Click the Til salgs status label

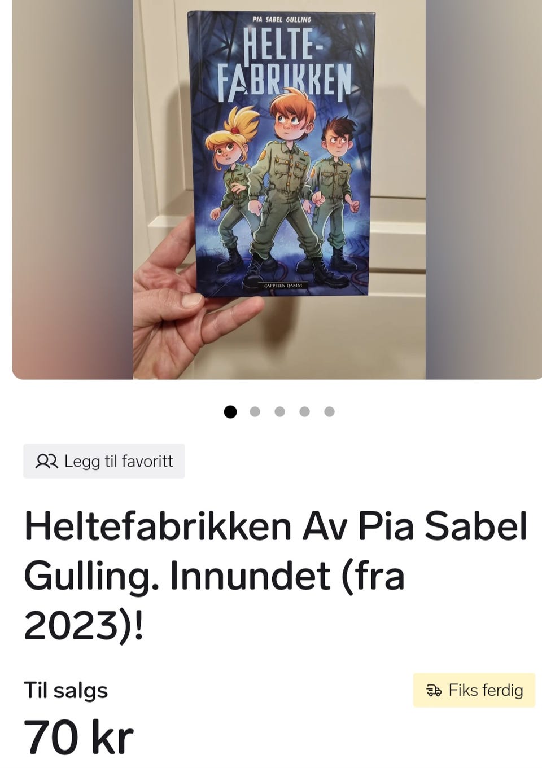click(x=65, y=691)
